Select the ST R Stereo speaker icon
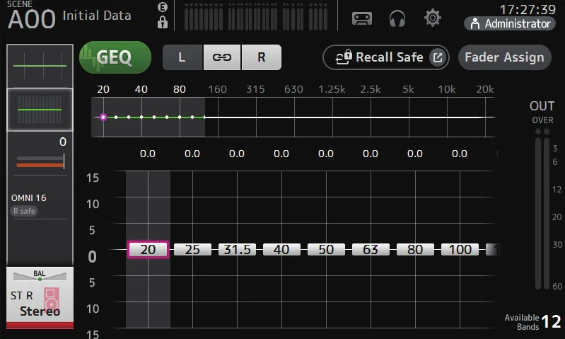Image resolution: width=565 pixels, height=339 pixels. tap(51, 298)
